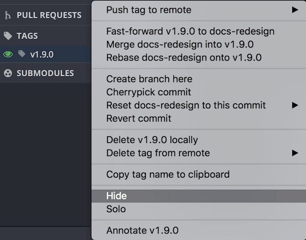Image resolution: width=306 pixels, height=240 pixels.
Task: Expand Reset docs-redesign to this commit submenu arrow
Action: [295, 105]
